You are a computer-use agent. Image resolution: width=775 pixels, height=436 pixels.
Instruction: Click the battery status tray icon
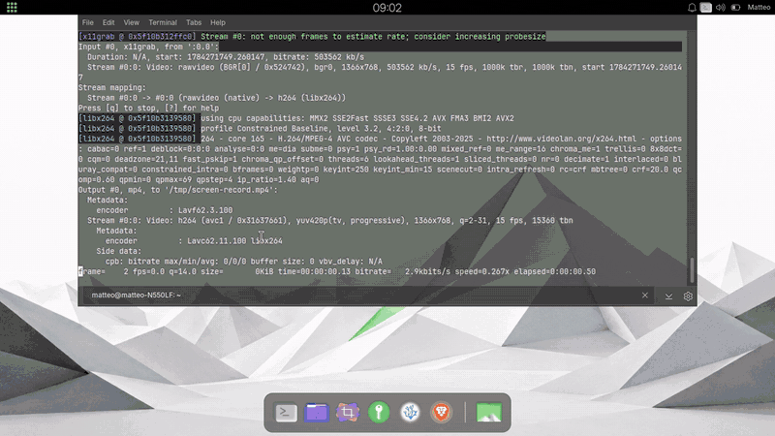coord(736,8)
